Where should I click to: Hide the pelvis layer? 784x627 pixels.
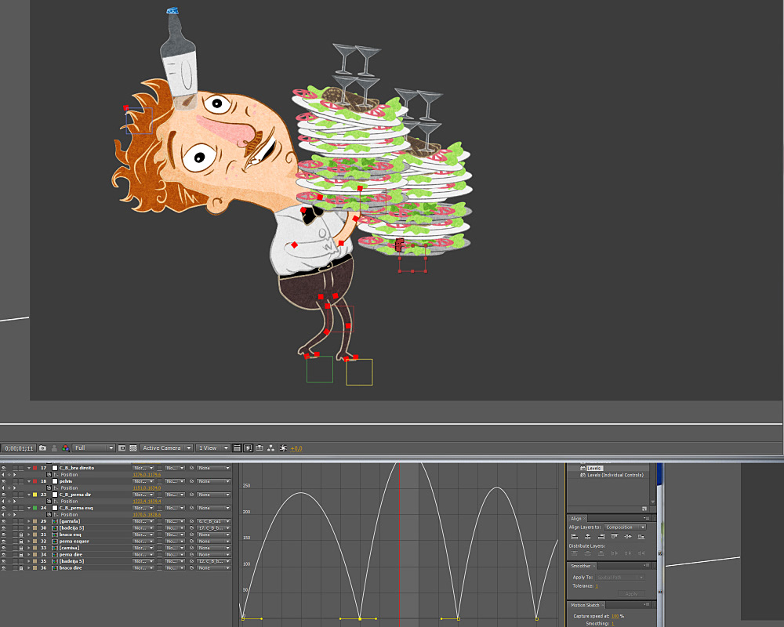[x=4, y=481]
